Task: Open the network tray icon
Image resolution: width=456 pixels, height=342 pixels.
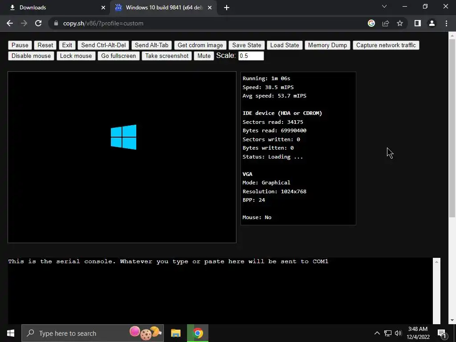Action: click(388, 333)
